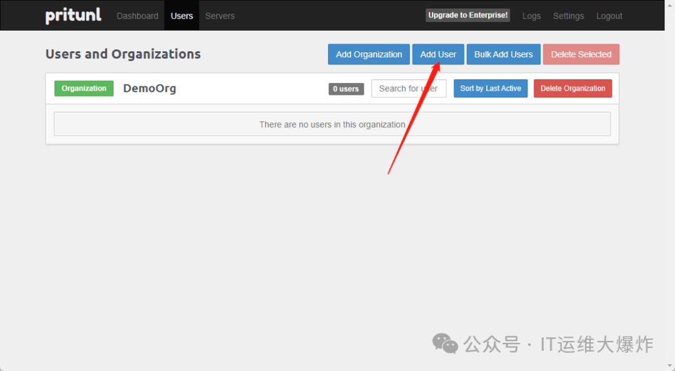The height and width of the screenshot is (371, 675).
Task: Click the Logout link
Action: click(x=609, y=16)
